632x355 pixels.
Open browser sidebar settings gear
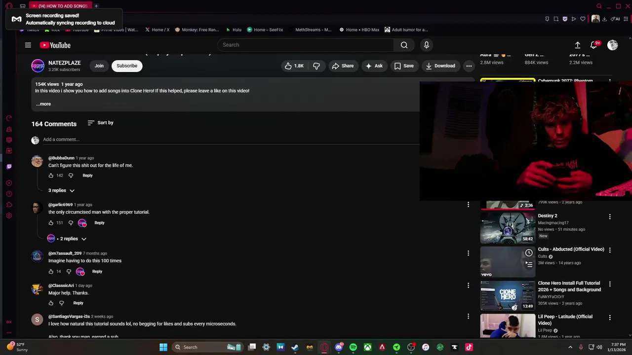coord(9,215)
